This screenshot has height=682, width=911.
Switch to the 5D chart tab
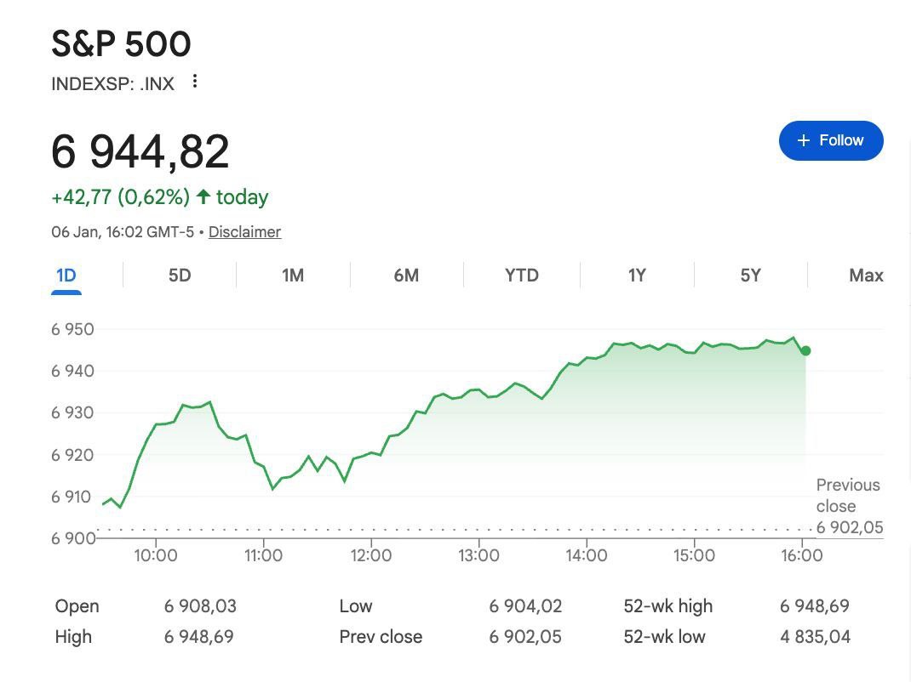180,276
